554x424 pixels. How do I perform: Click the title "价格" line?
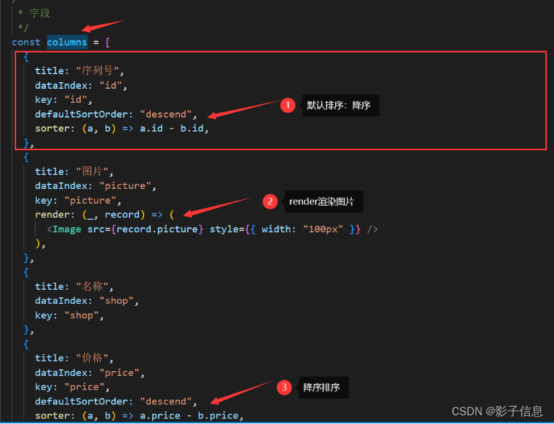click(x=74, y=358)
